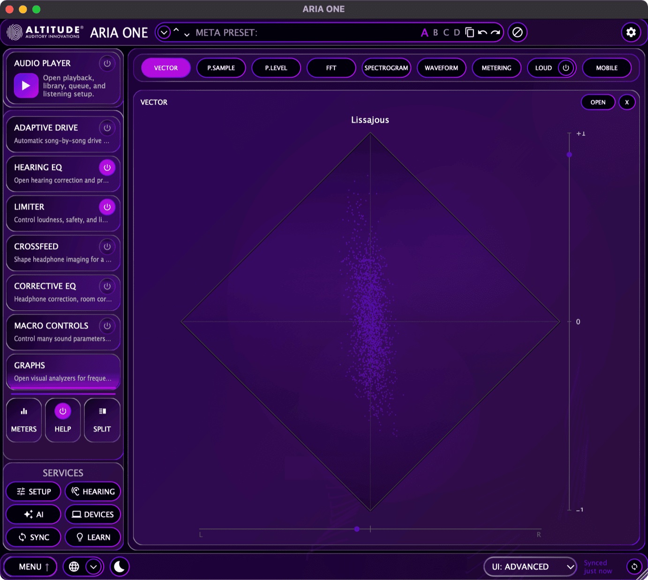Viewport: 648px width, 580px height.
Task: Switch to the P.LEVEL tab
Action: pos(276,68)
